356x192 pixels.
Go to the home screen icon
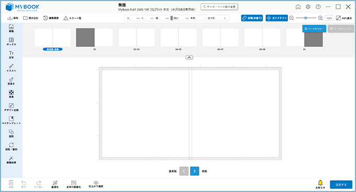pyautogui.click(x=298, y=7)
